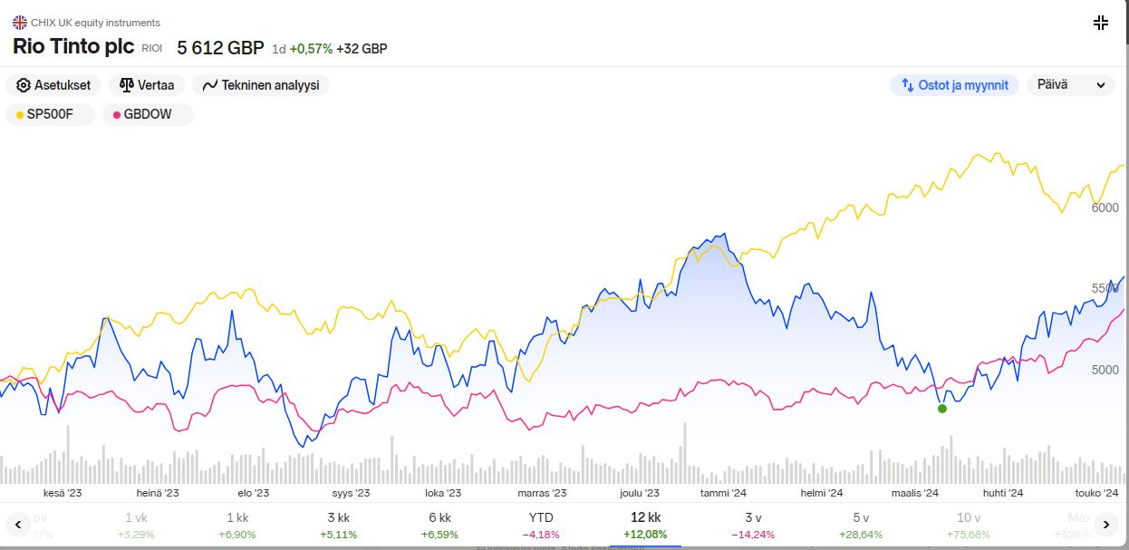Click the +0,57% daily change
Viewport: 1129px width, 550px height.
point(311,49)
